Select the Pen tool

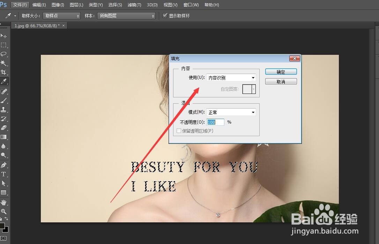(3, 165)
